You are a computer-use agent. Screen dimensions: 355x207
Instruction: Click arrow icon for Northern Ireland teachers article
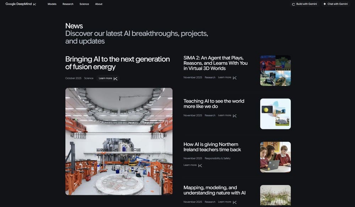point(200,165)
